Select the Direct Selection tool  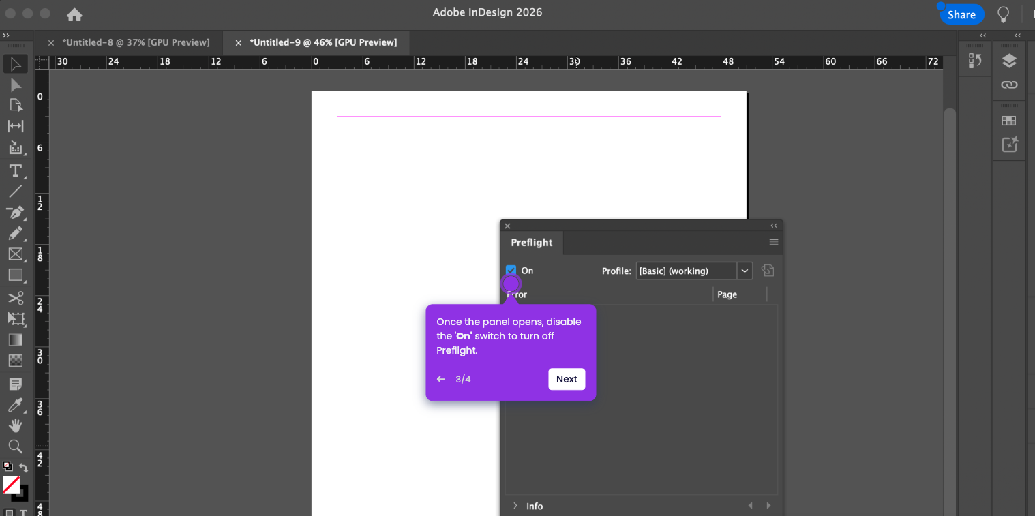click(x=15, y=85)
